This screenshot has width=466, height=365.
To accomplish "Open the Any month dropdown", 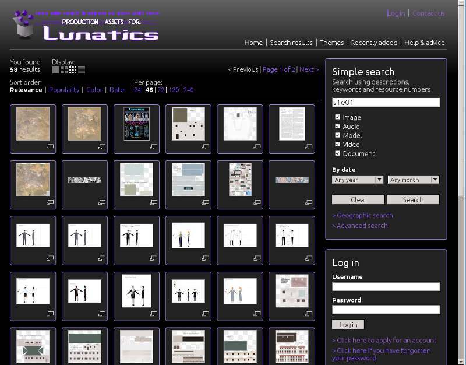I will pos(413,180).
